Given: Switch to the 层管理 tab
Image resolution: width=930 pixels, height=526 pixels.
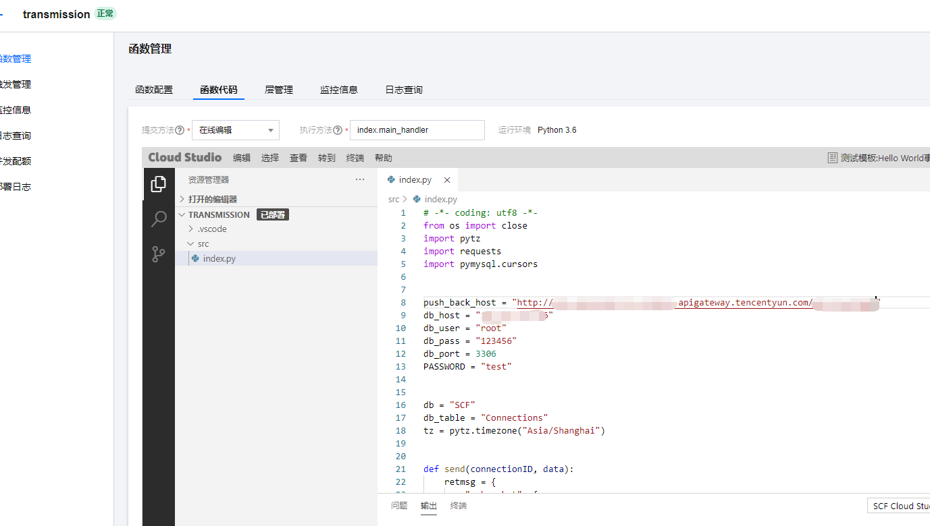Looking at the screenshot, I should [x=279, y=90].
